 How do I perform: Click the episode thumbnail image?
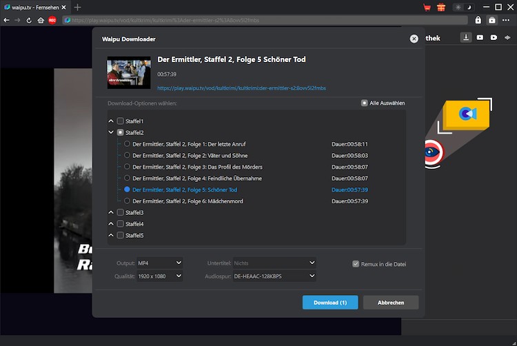tap(129, 72)
